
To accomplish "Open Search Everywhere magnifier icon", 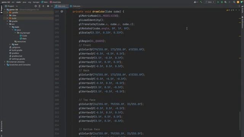I will click(x=234, y=2).
